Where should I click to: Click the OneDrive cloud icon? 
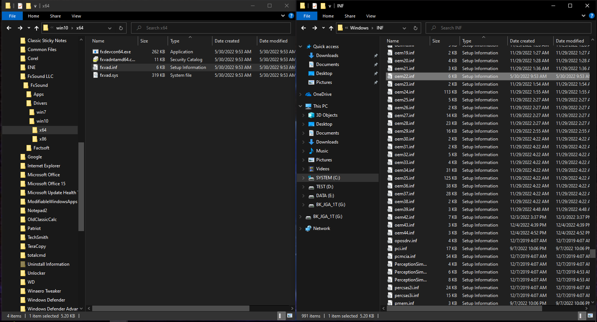[308, 94]
